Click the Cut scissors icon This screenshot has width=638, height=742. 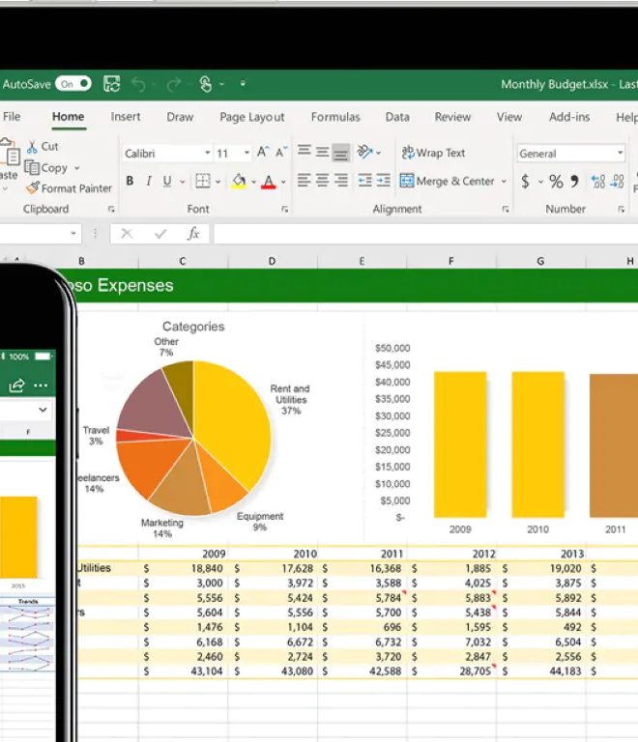tap(33, 147)
